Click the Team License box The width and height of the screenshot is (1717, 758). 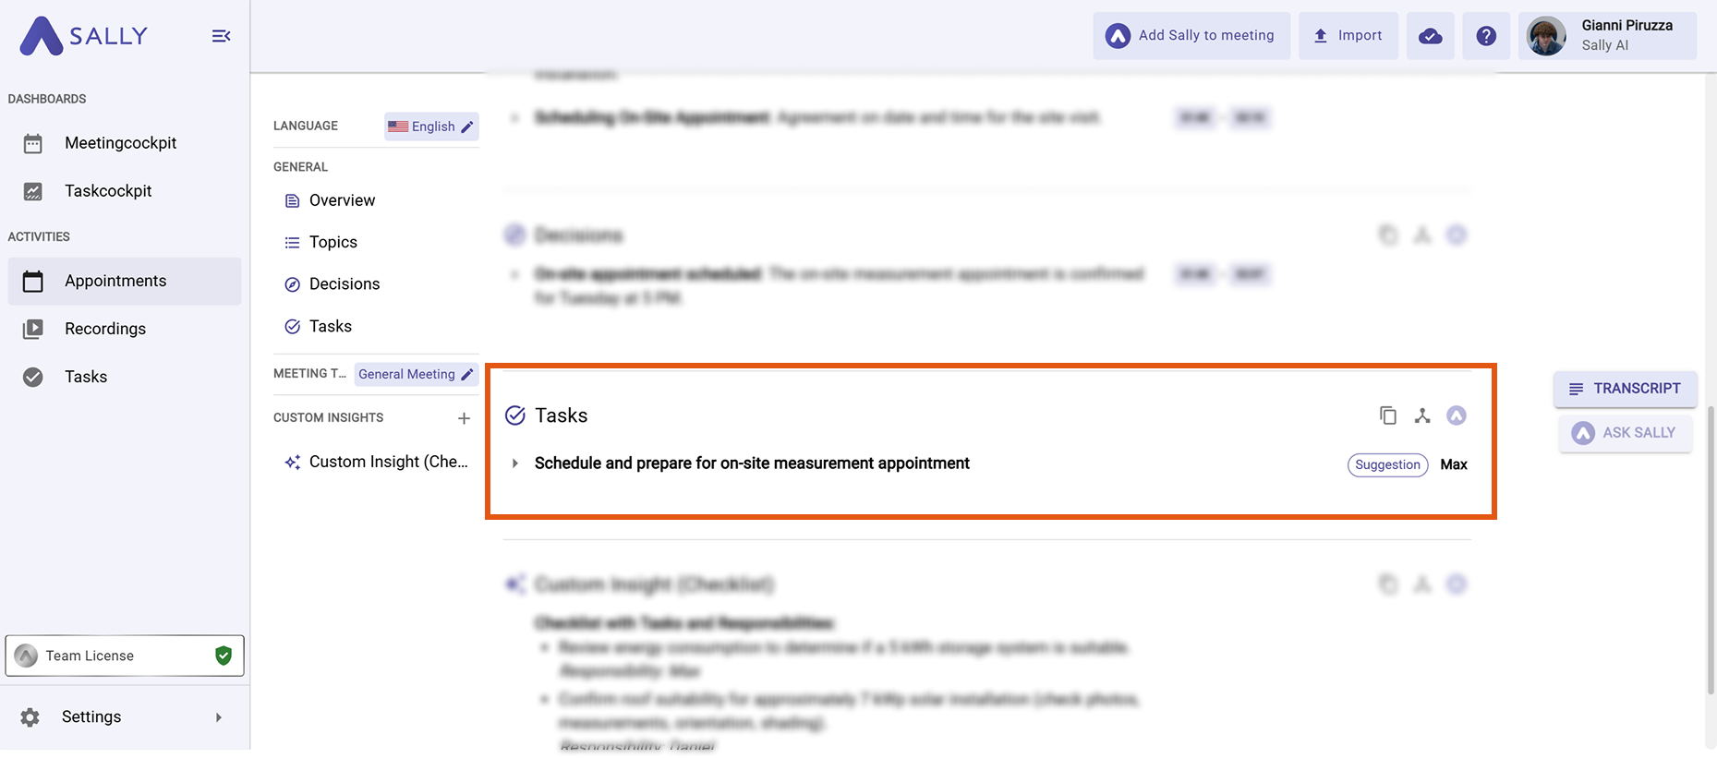coord(125,656)
